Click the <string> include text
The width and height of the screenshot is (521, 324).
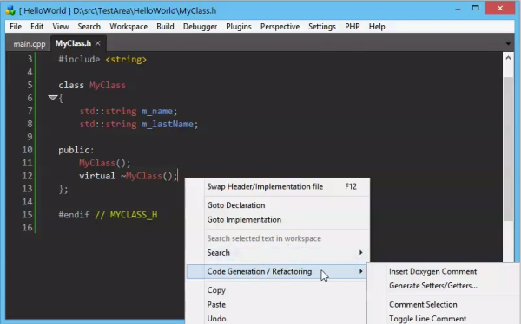pos(126,60)
